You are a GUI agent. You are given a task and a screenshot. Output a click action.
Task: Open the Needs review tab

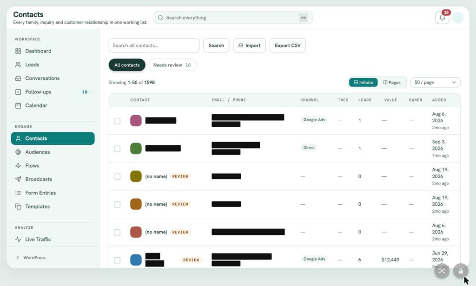tap(172, 65)
